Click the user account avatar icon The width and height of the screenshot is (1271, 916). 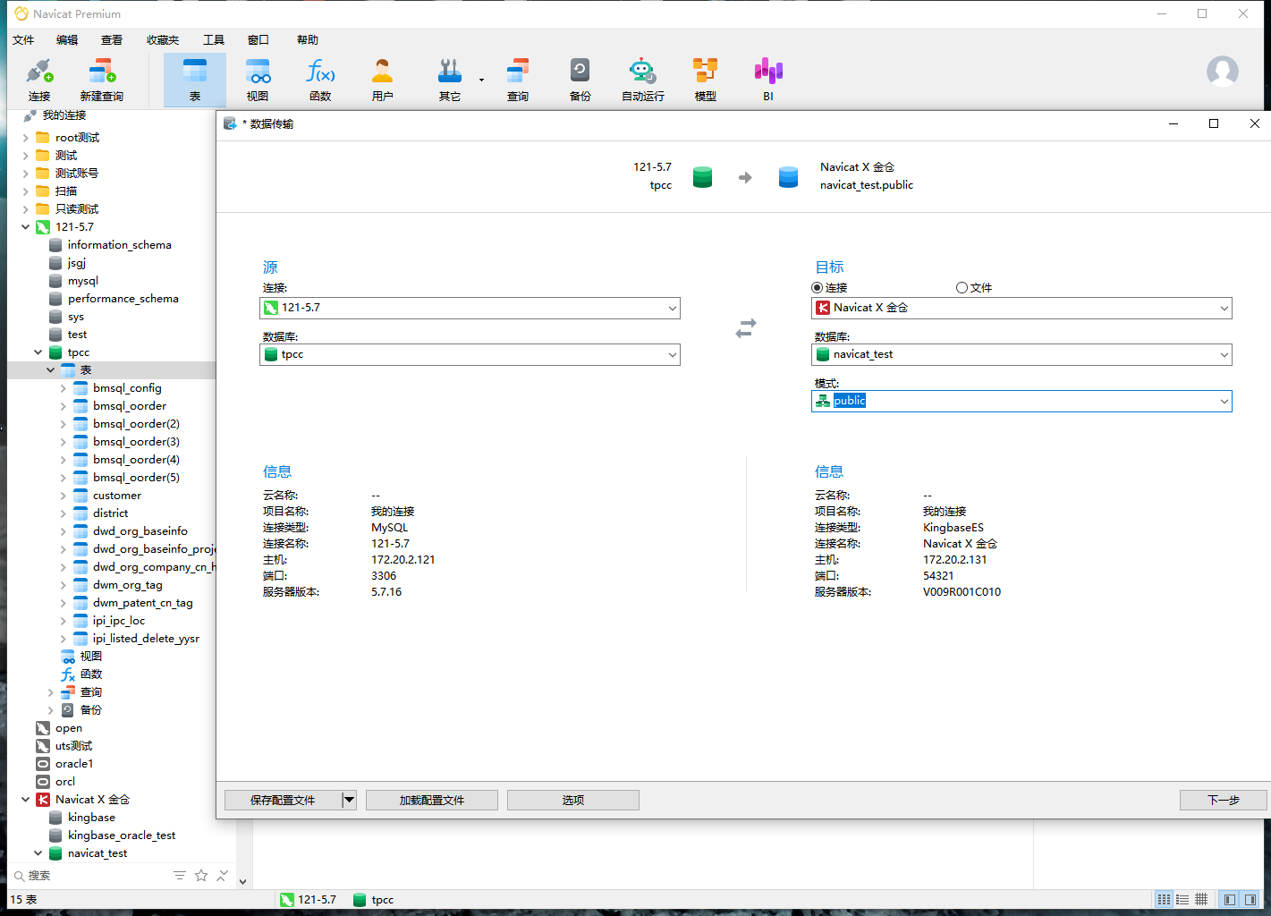(x=1223, y=72)
